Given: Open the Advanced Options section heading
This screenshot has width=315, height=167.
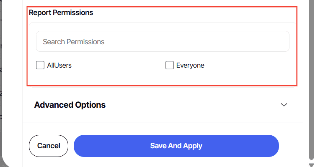Looking at the screenshot, I should pyautogui.click(x=70, y=105).
